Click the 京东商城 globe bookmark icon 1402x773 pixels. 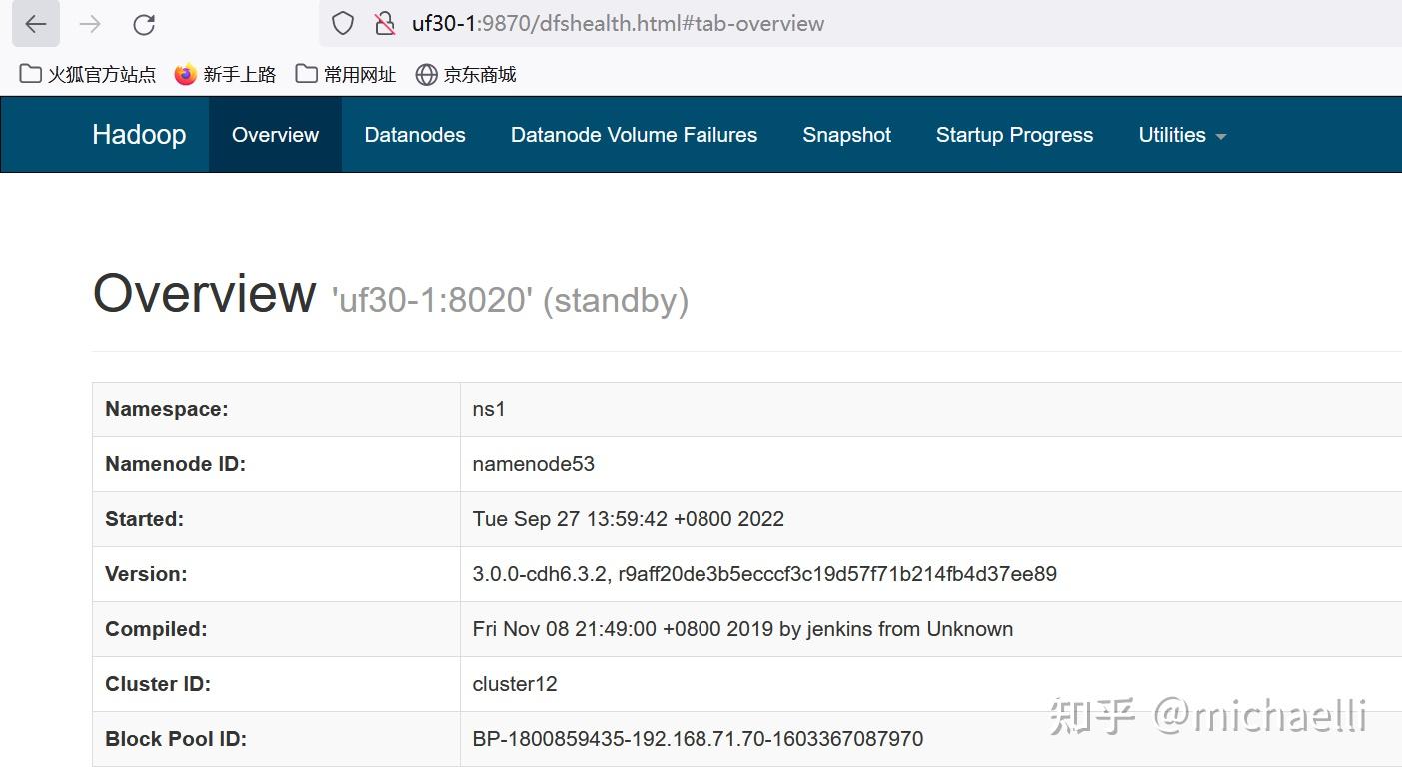point(427,73)
